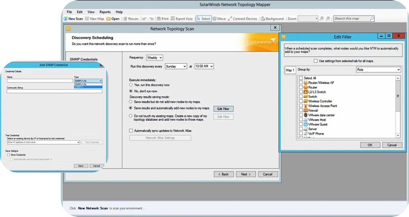
Task: Click the Wireless Controller role icon
Action: click(x=306, y=101)
